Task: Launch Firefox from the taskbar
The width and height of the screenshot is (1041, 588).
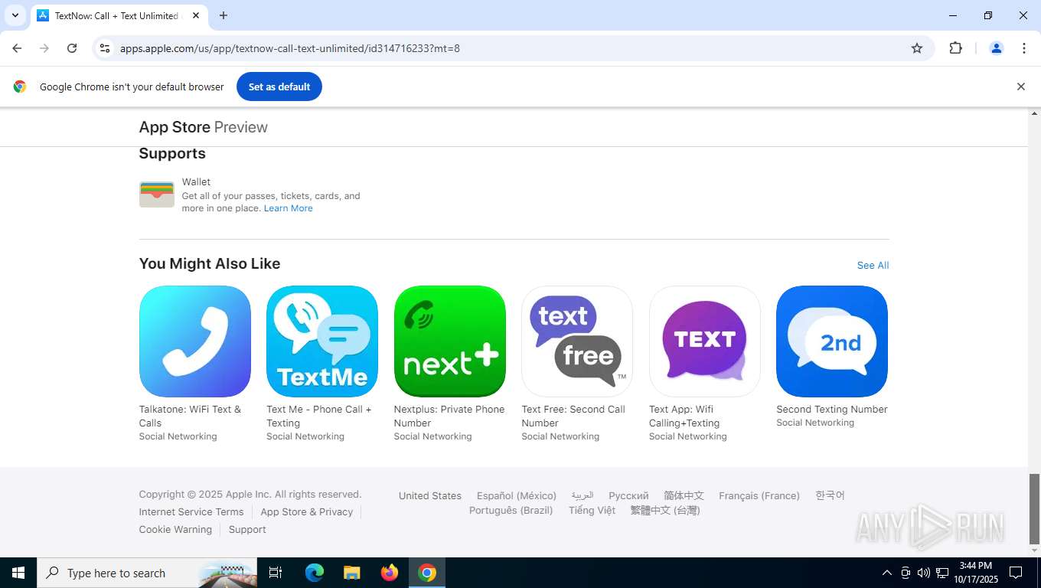Action: pyautogui.click(x=390, y=573)
